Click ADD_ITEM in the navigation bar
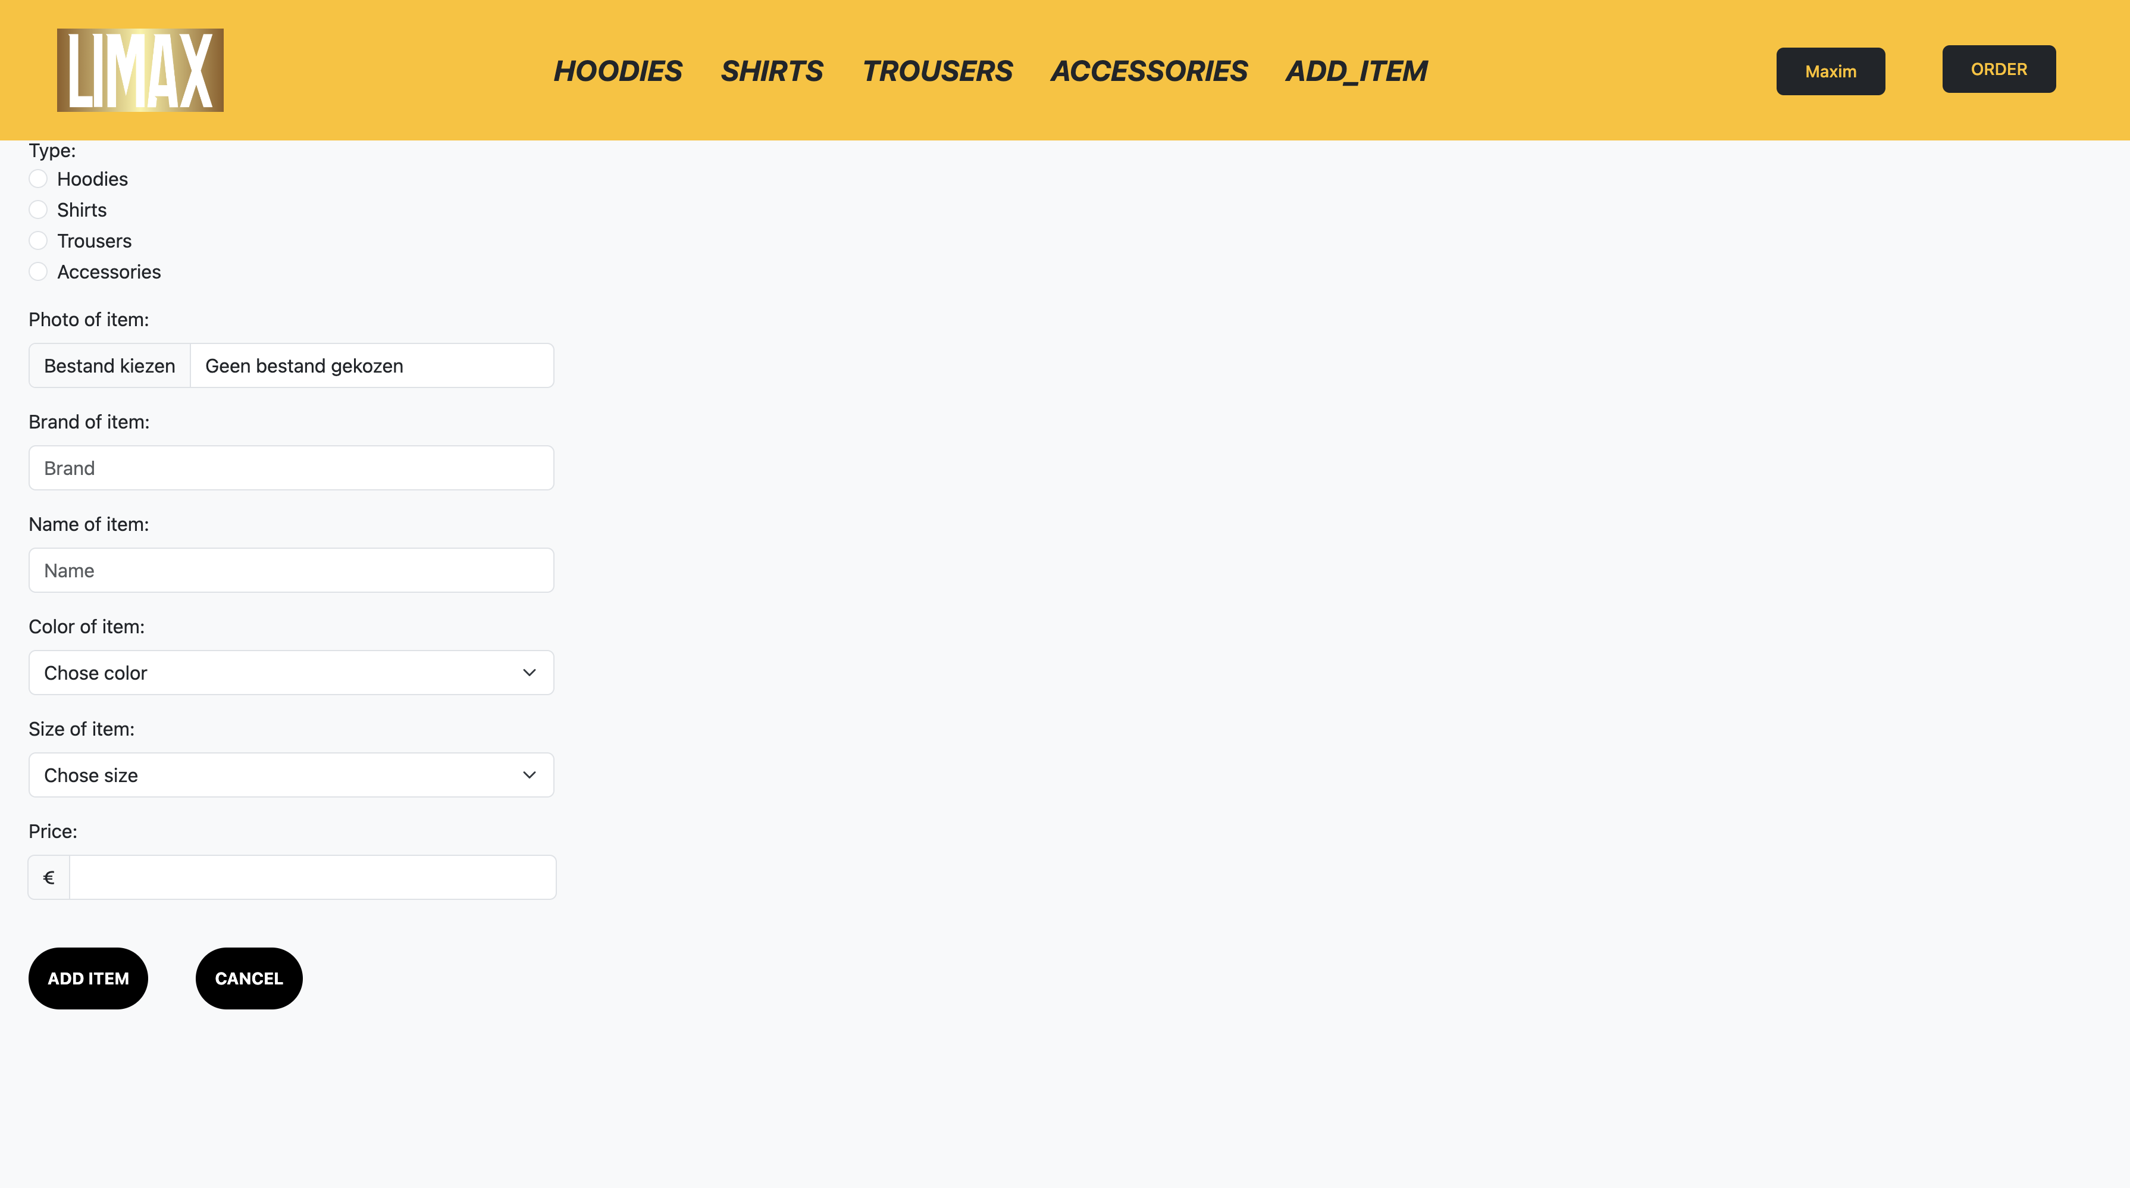This screenshot has height=1188, width=2130. (1356, 71)
